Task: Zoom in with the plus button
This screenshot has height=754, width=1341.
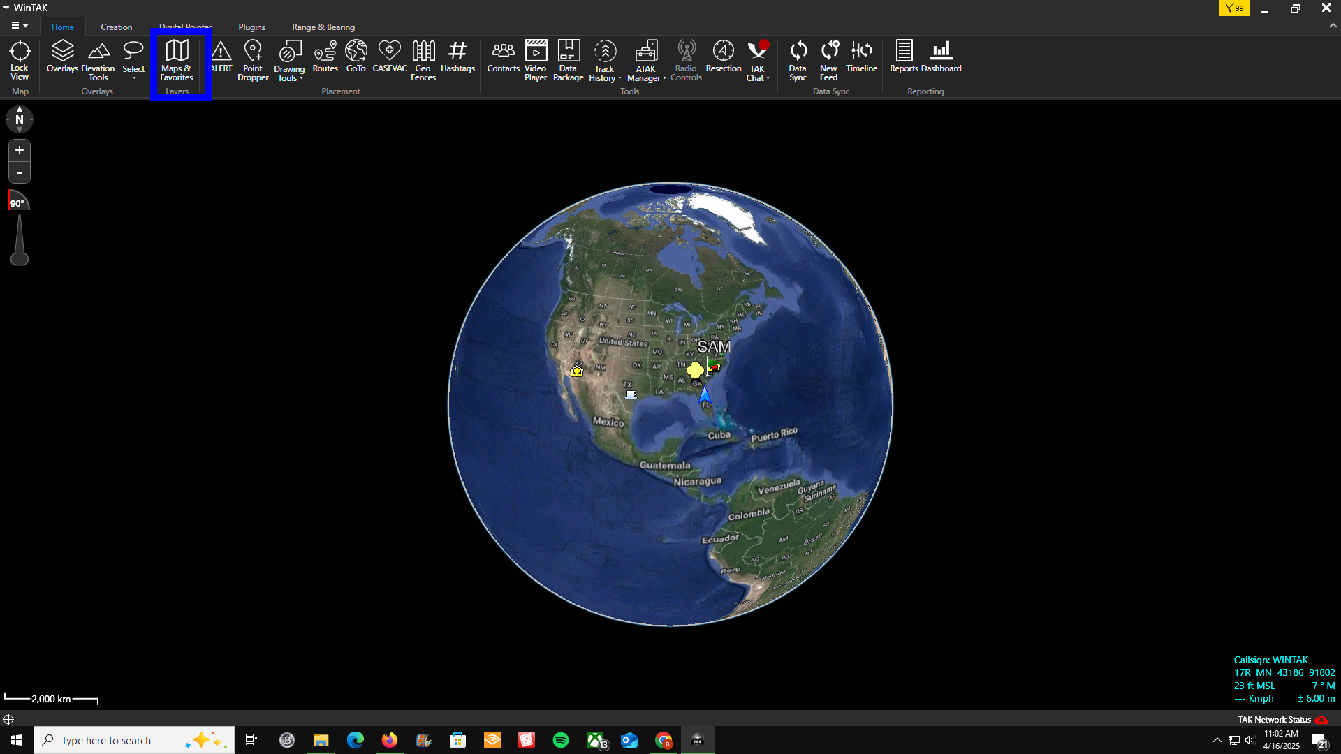Action: click(20, 150)
